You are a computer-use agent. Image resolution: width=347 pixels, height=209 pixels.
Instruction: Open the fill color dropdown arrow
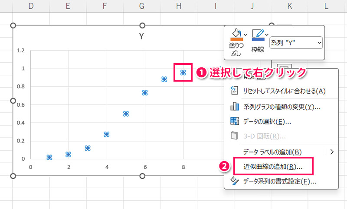245,35
